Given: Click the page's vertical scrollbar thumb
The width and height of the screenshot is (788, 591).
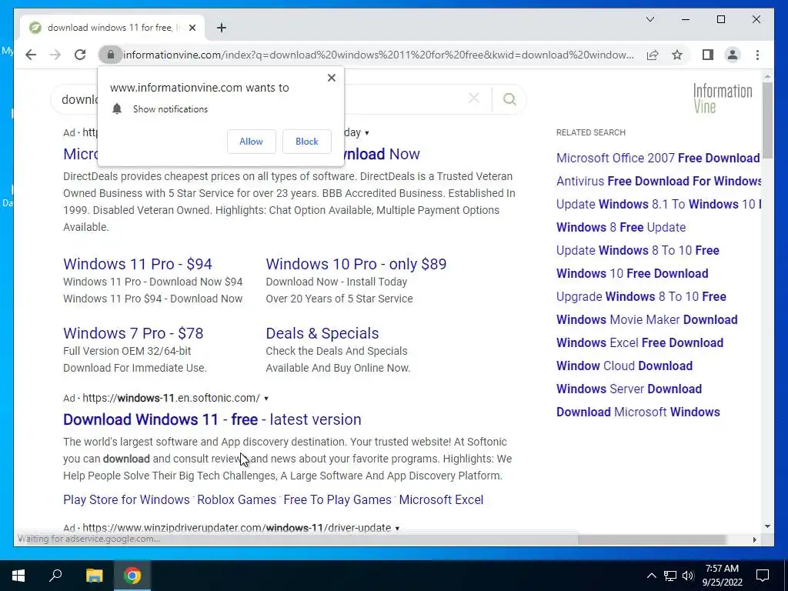Looking at the screenshot, I should [x=767, y=121].
